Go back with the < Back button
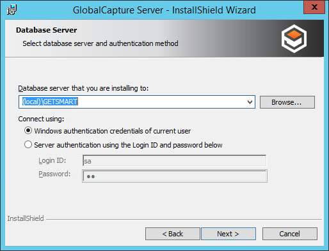 (x=173, y=234)
